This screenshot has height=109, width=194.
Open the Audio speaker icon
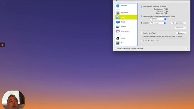coord(118,38)
